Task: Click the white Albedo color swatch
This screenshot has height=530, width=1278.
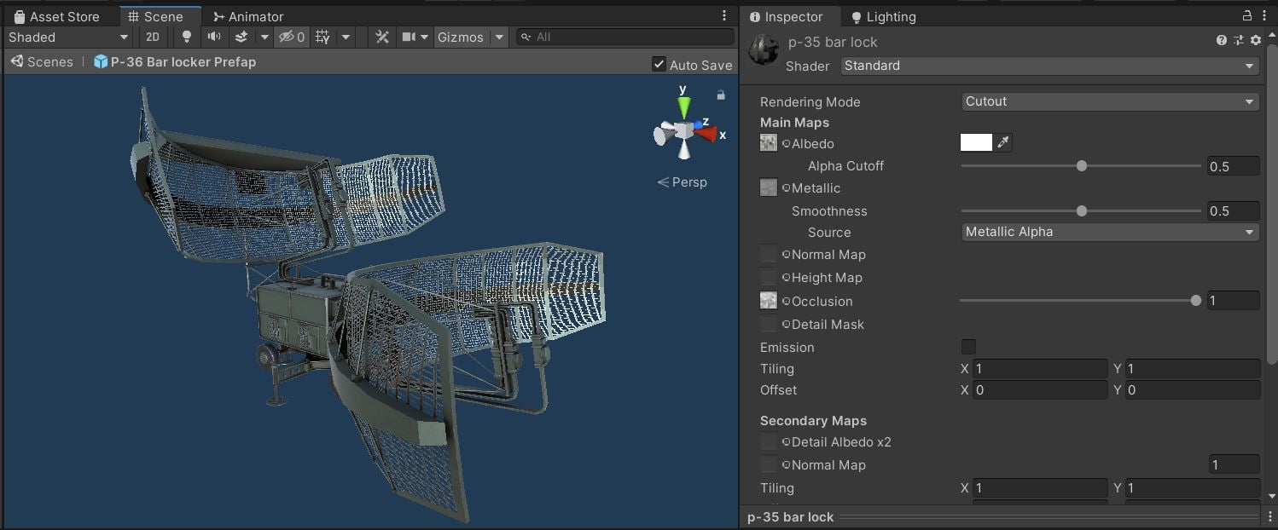Action: coord(976,143)
